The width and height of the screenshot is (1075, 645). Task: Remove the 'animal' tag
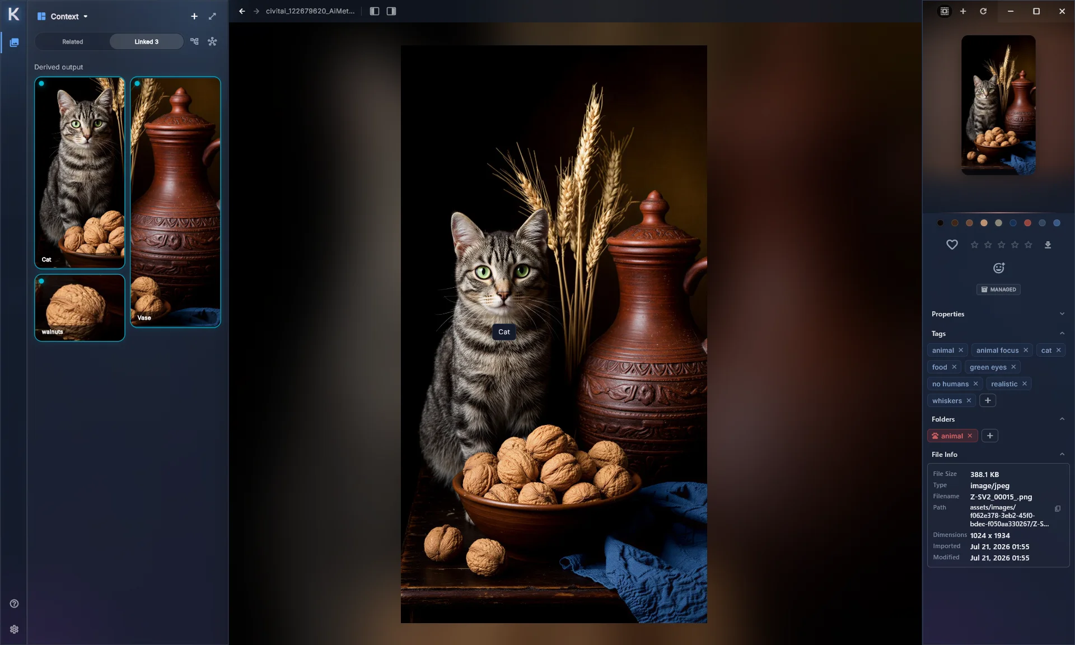(x=961, y=350)
